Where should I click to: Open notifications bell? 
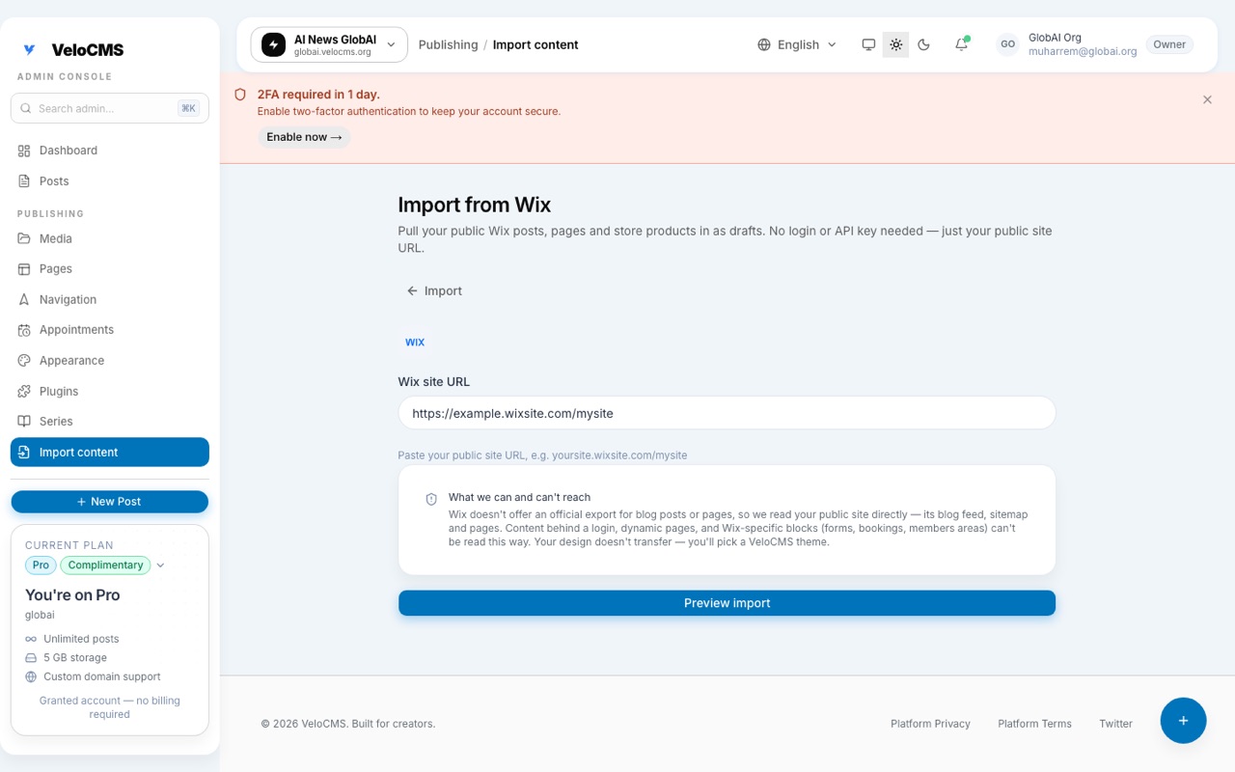pyautogui.click(x=961, y=44)
